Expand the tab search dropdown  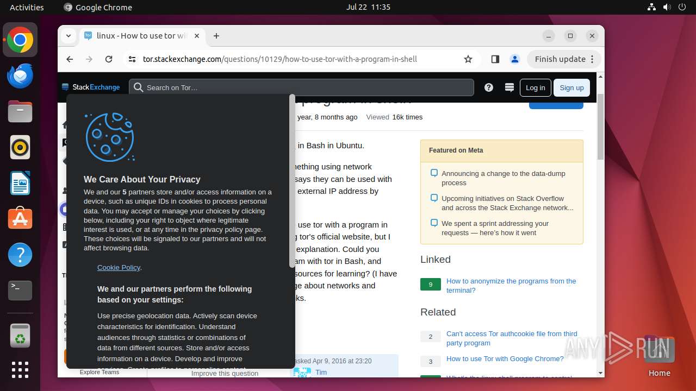point(68,36)
